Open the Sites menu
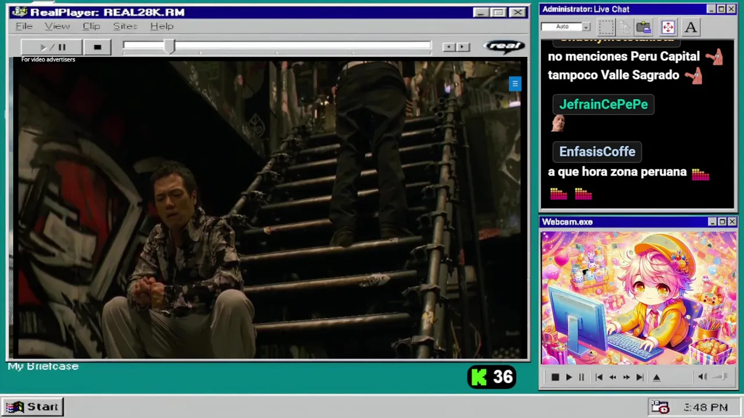This screenshot has height=418, width=744. pos(125,26)
